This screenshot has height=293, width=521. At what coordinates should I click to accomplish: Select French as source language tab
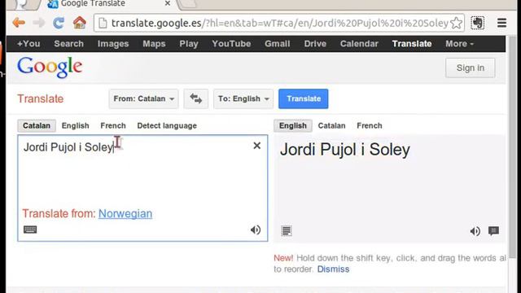point(113,125)
